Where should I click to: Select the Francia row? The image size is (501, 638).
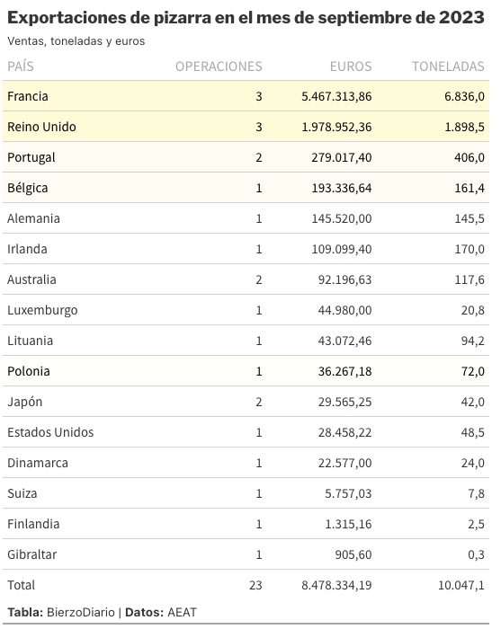[x=246, y=96]
